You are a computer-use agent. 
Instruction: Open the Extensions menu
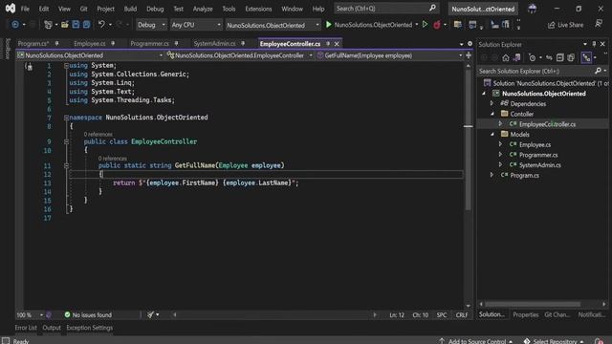coord(258,9)
